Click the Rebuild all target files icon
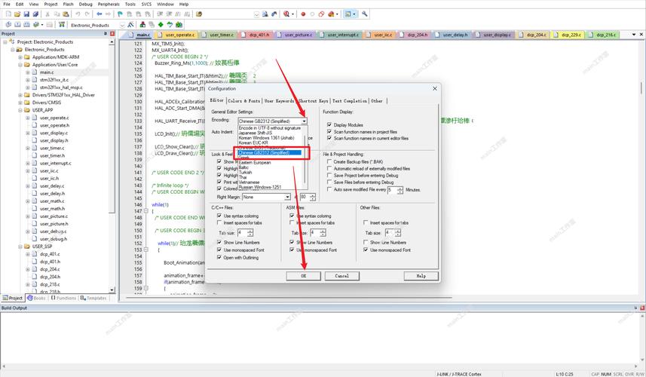Image resolution: width=646 pixels, height=377 pixels. pyautogui.click(x=26, y=25)
